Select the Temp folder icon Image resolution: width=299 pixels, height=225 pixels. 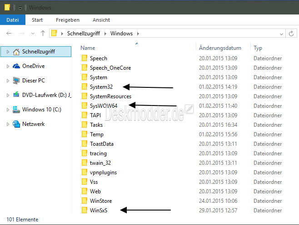(x=85, y=134)
